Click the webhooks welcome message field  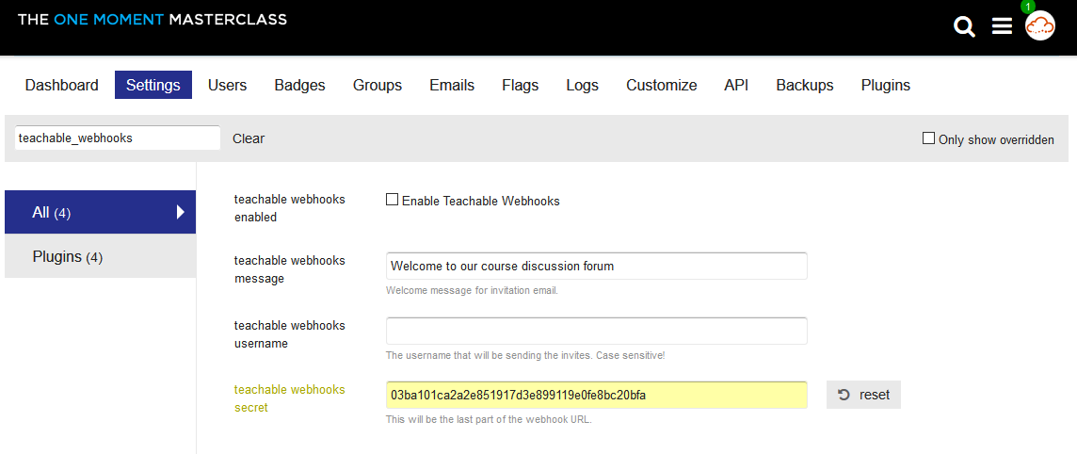(596, 266)
